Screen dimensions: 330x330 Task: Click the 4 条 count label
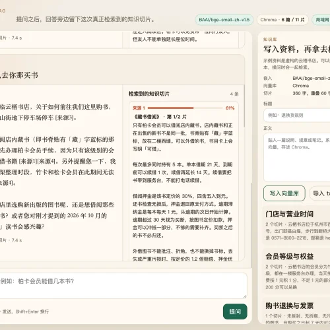point(234,94)
